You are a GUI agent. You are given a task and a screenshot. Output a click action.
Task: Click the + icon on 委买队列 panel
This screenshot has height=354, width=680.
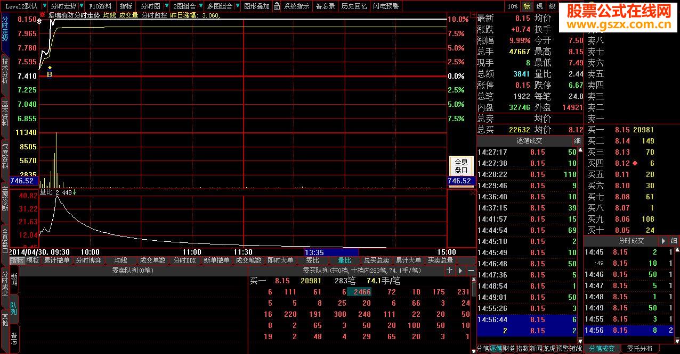coord(449,270)
